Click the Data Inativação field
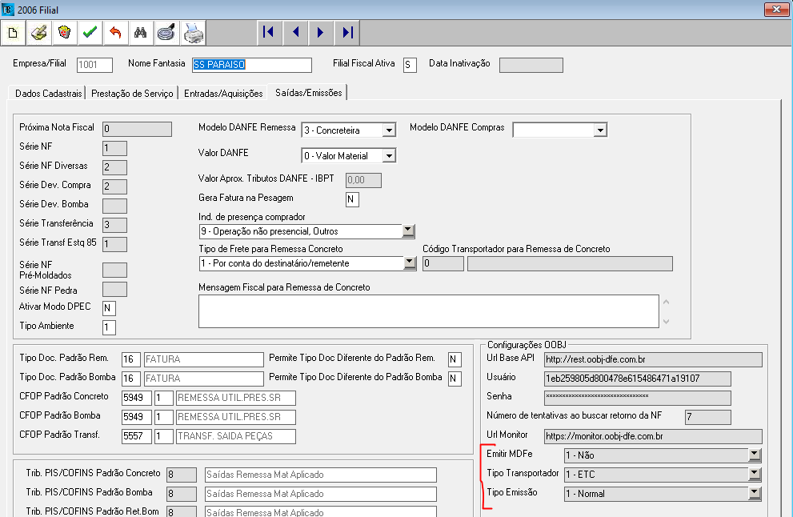 coord(531,65)
